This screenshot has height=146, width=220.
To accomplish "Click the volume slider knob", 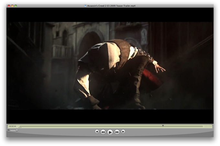I will (x=17, y=130).
